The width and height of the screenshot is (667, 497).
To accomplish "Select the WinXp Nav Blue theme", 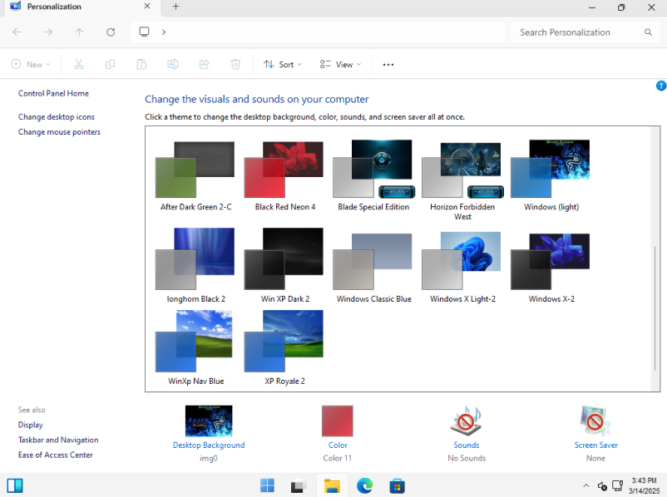I will pos(195,347).
